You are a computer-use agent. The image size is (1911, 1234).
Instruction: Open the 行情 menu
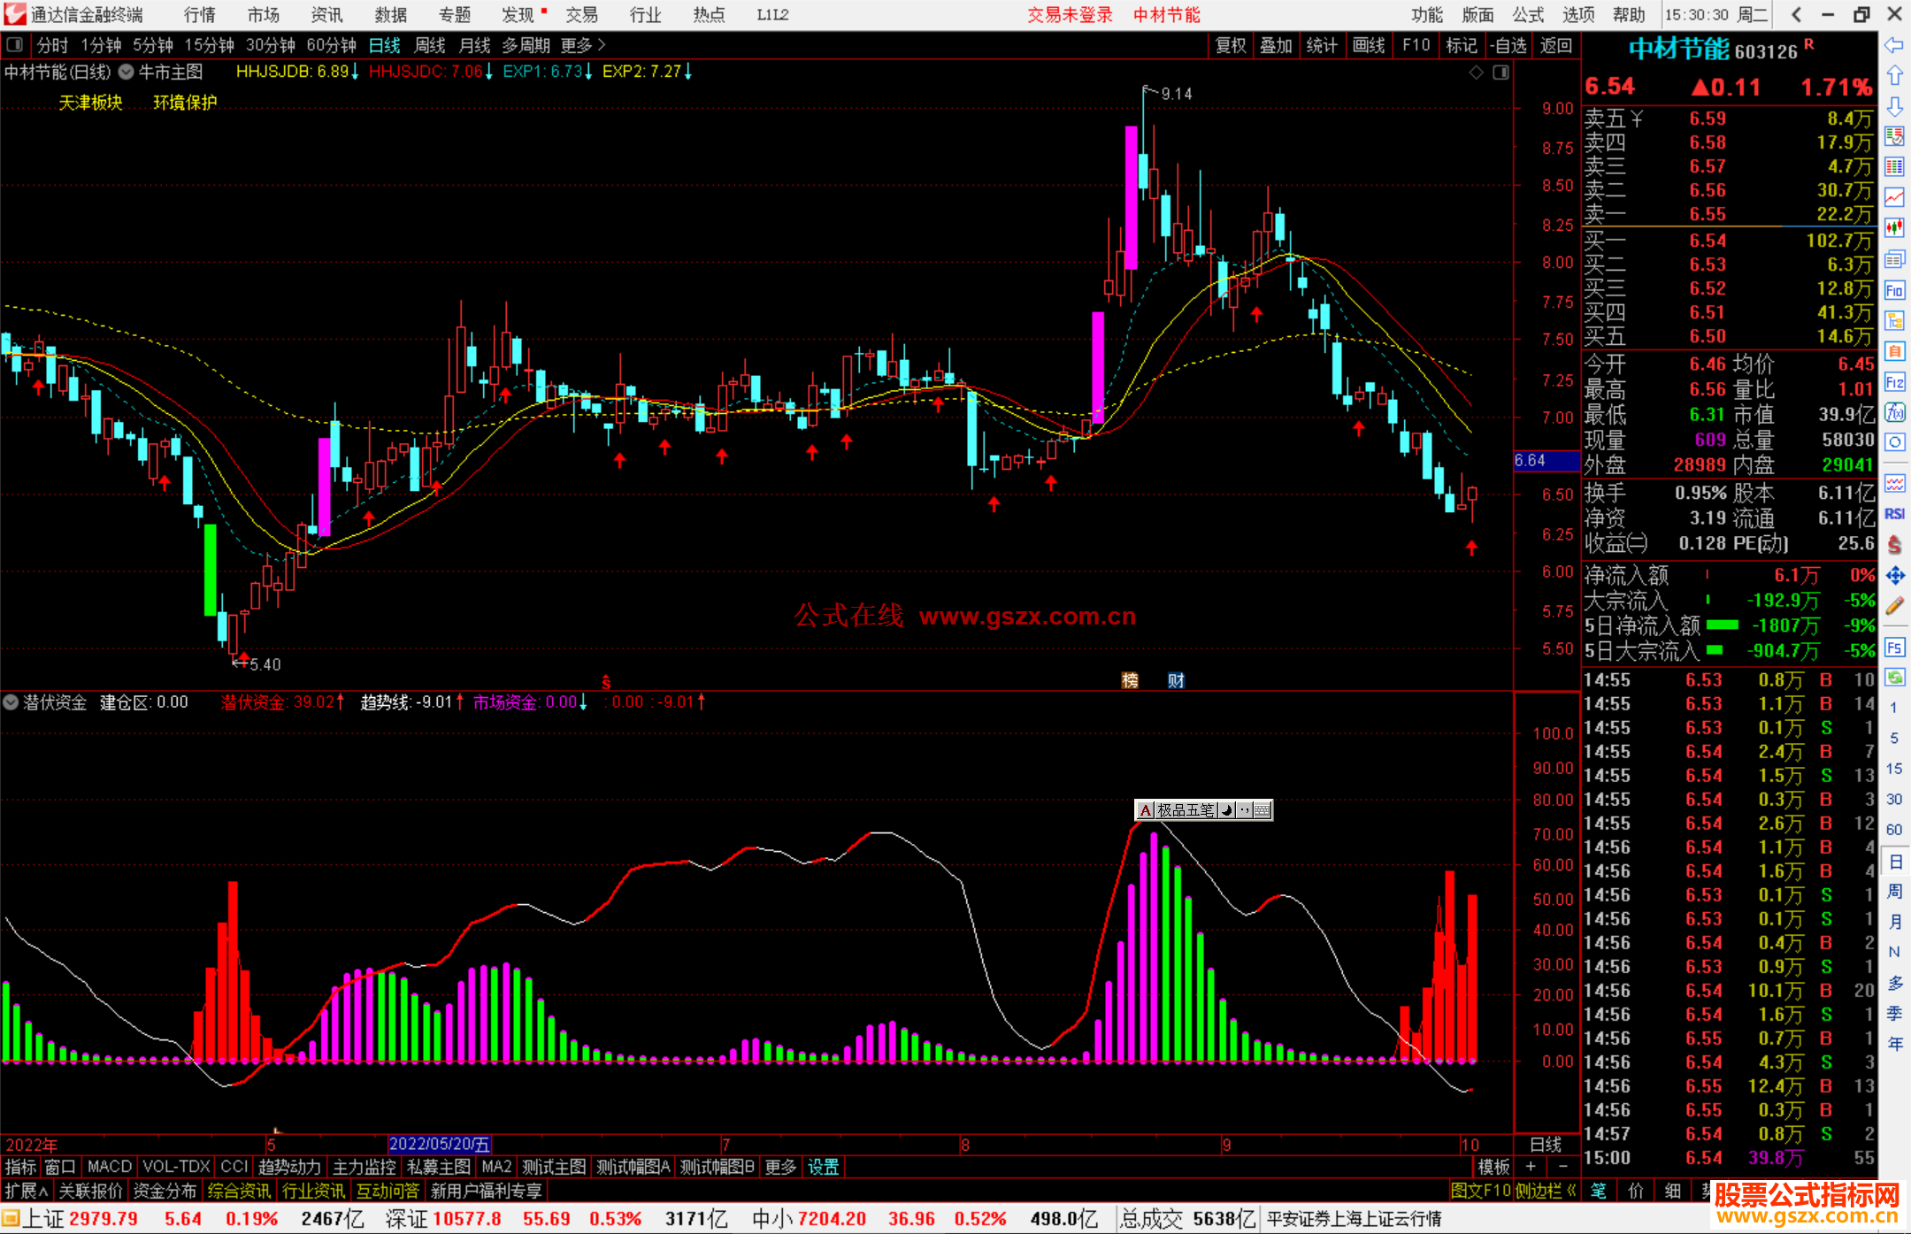pyautogui.click(x=200, y=14)
